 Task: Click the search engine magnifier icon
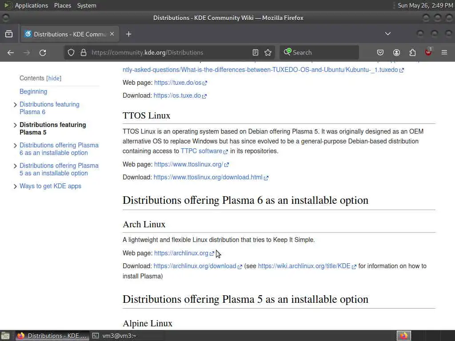[x=287, y=52]
